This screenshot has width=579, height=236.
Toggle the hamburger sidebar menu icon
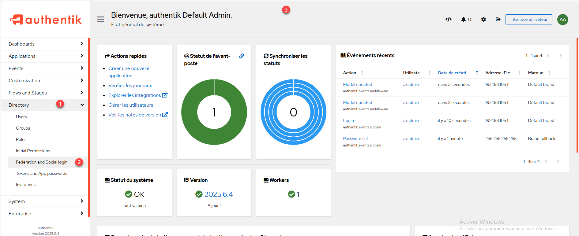100,19
